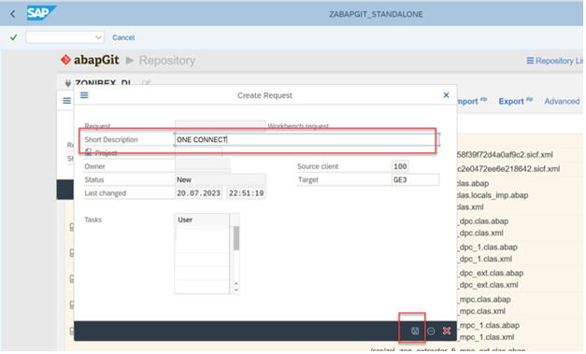Screen dimensions: 586x354
Task: Click the _dpc_1.clas.xml file entry
Action: tap(485, 259)
